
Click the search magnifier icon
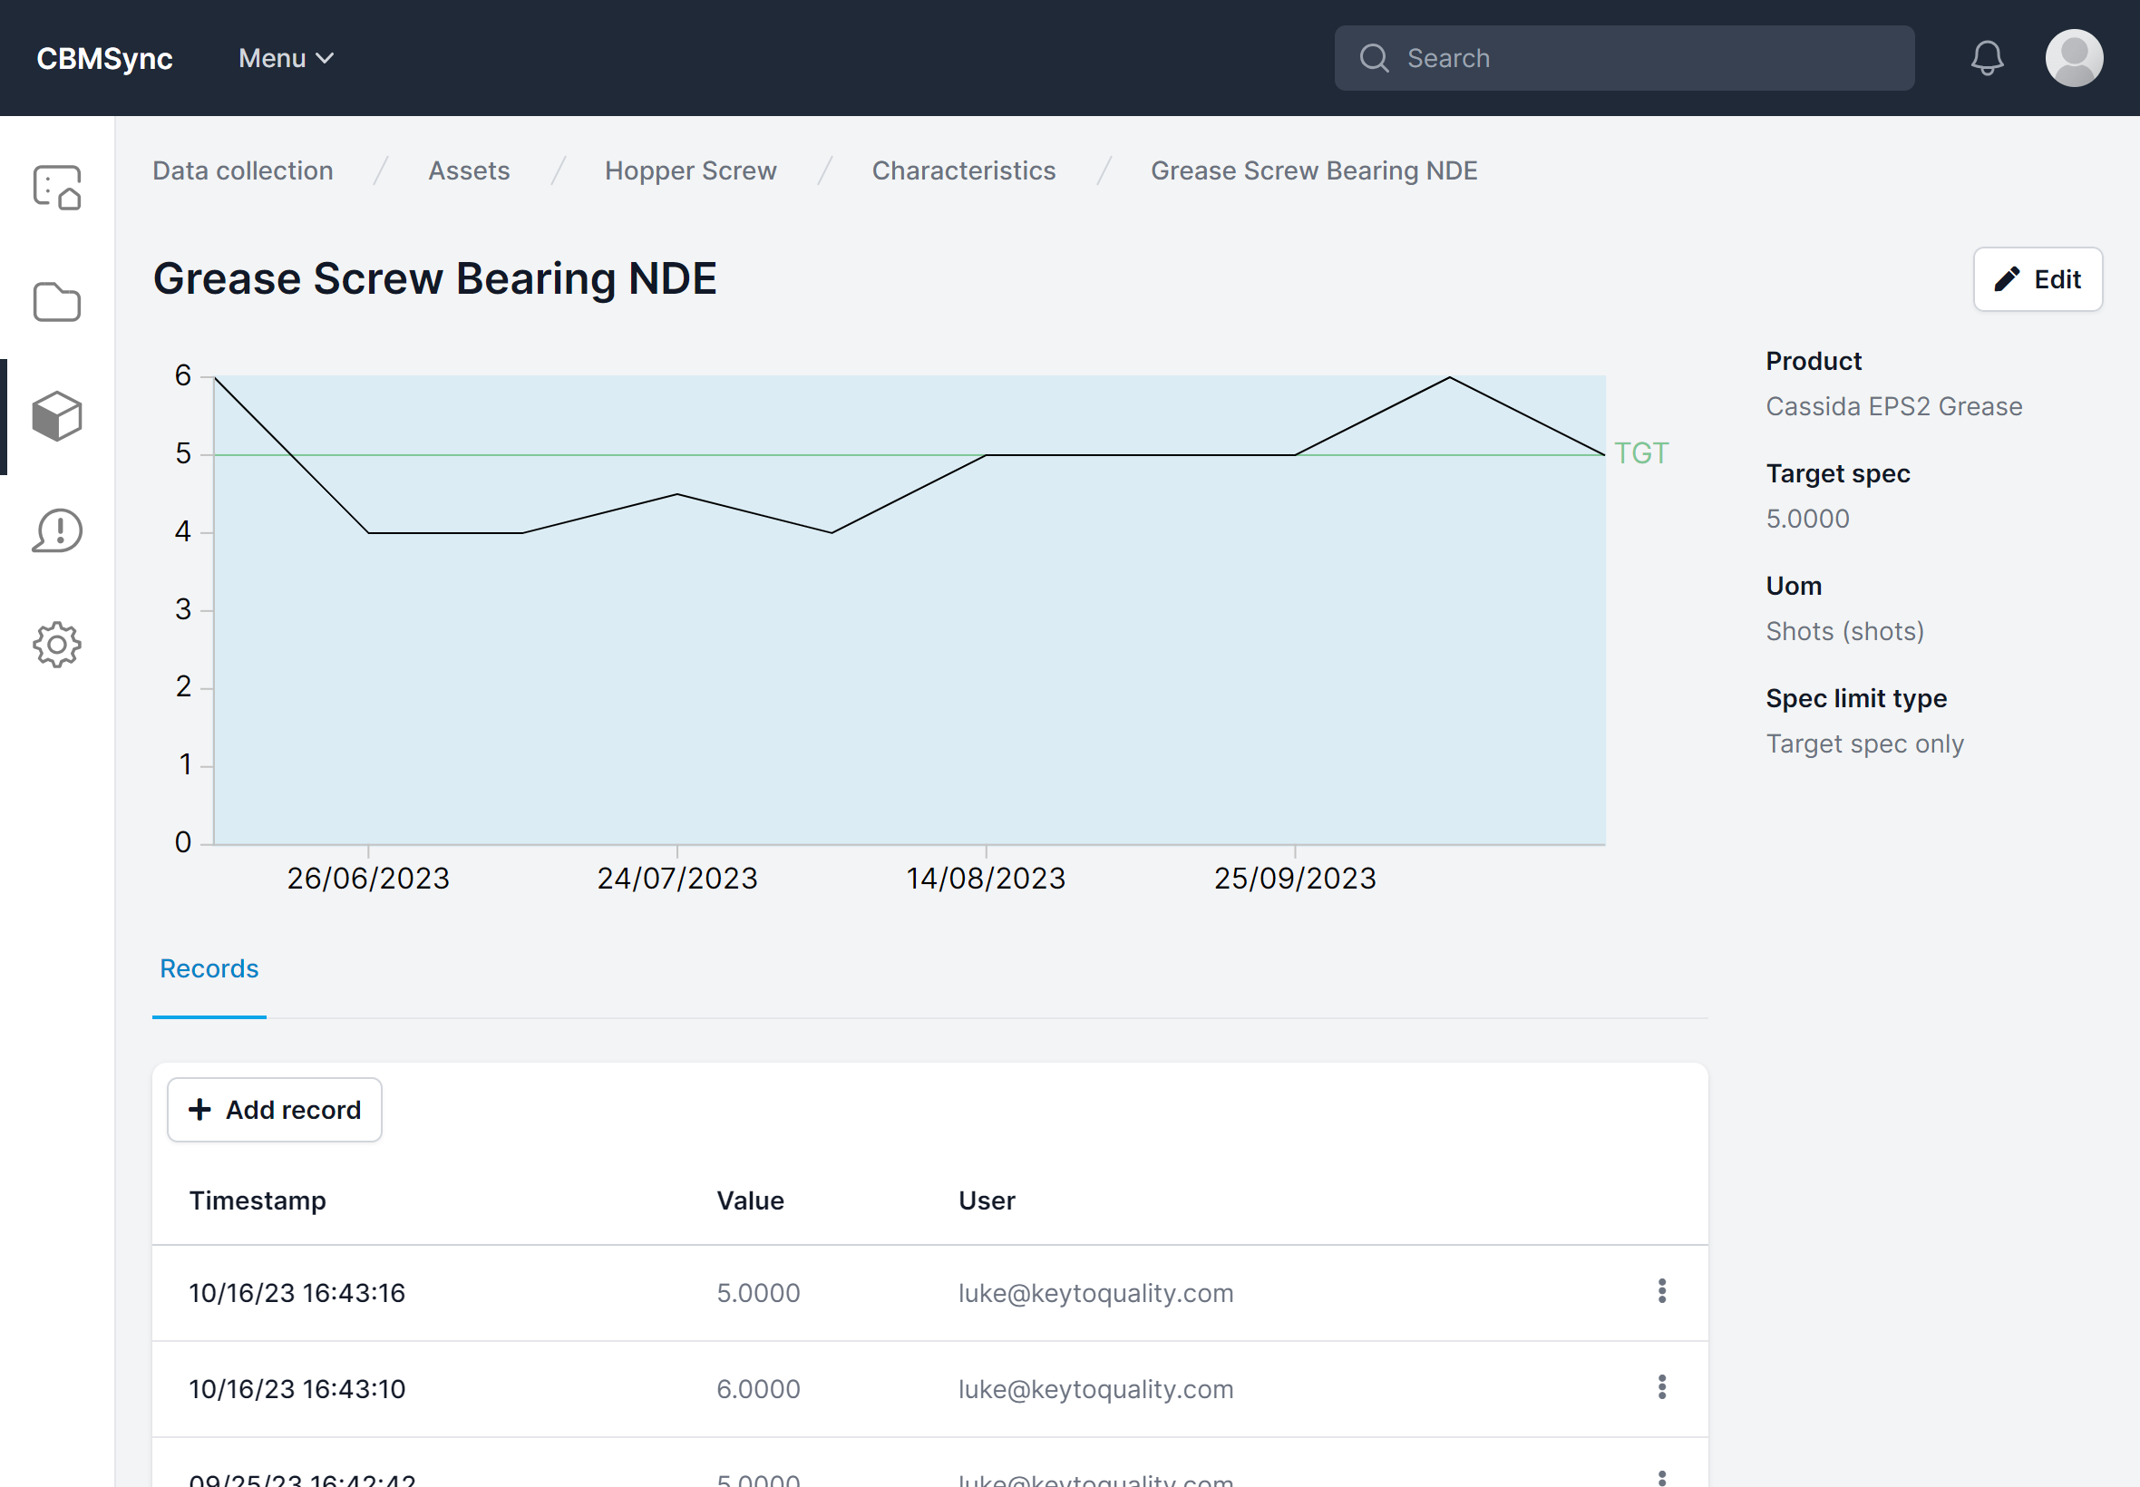[1373, 58]
